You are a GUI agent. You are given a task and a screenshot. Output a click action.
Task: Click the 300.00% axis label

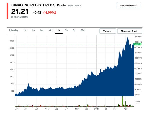click(x=138, y=63)
